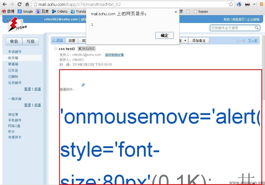Screen dimensions: 265x185
Task: Close the alert dialog with the X
Action: tap(176, 12)
